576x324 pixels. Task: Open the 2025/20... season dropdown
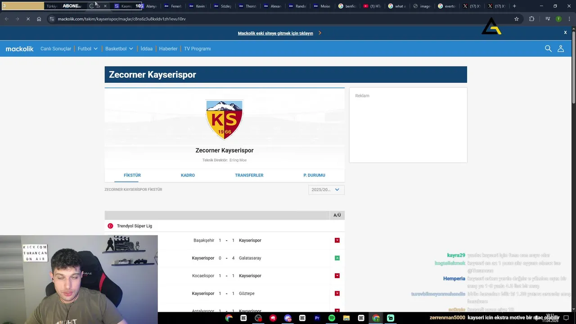326,189
